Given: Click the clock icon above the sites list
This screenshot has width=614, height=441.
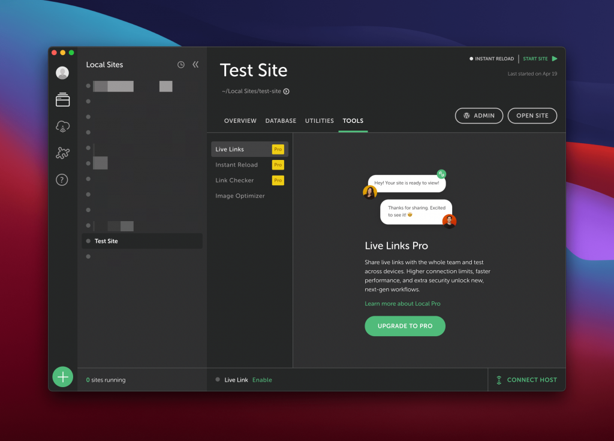Looking at the screenshot, I should 180,65.
